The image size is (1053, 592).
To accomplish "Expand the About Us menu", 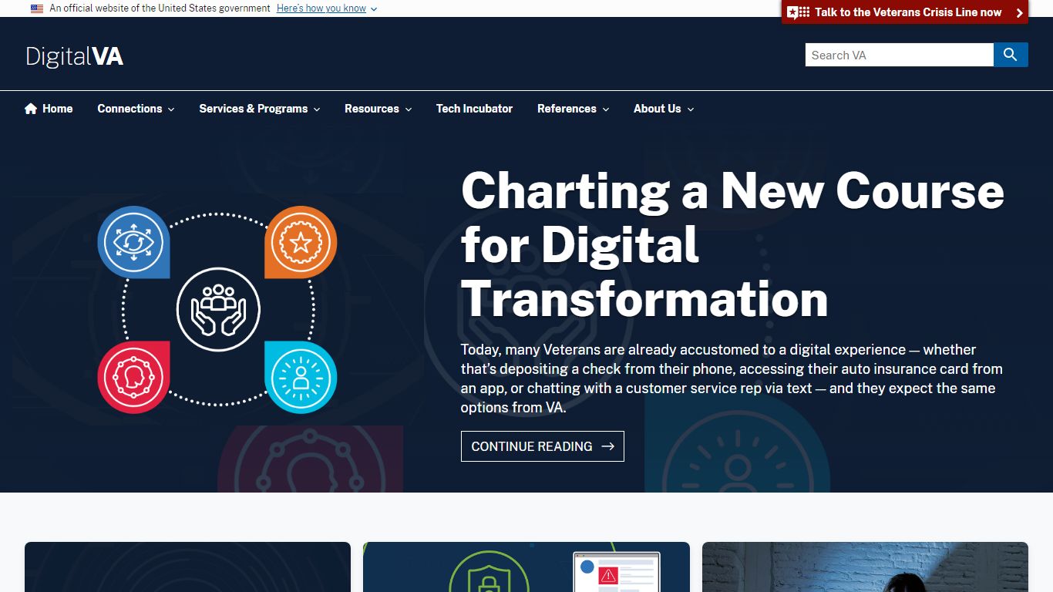I will coord(664,109).
